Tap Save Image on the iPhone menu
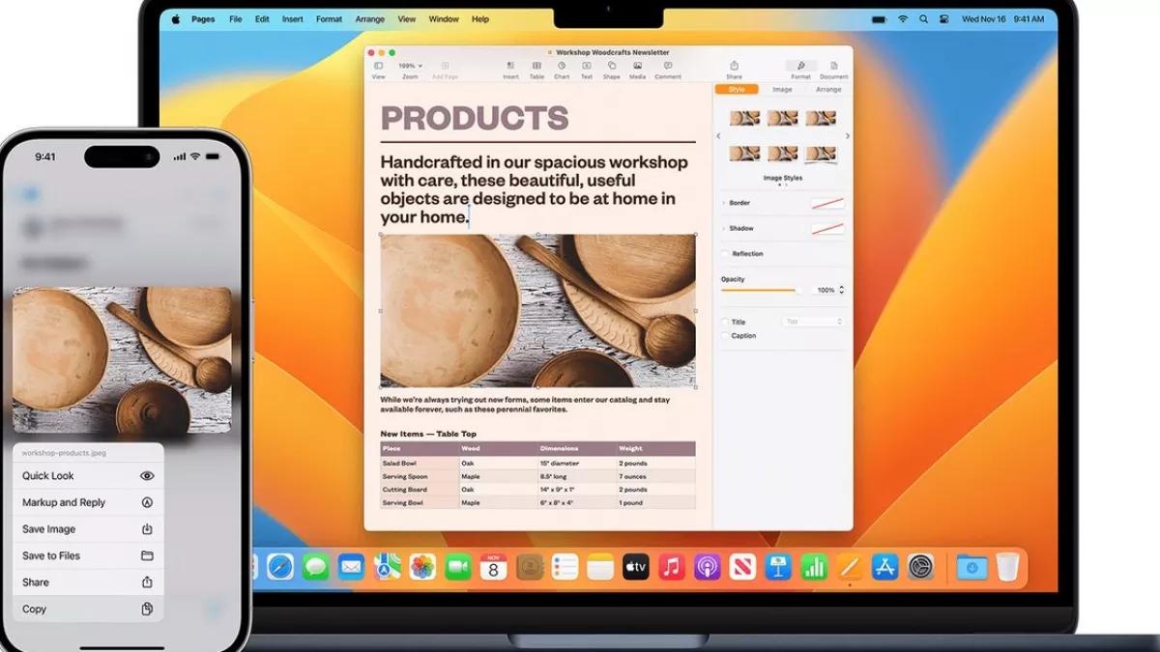 point(87,529)
